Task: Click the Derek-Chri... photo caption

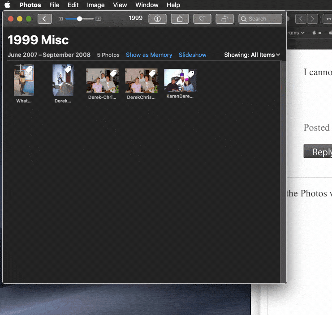Action: (102, 97)
